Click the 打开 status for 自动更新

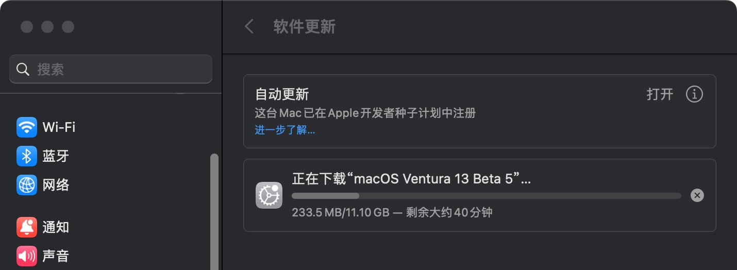pyautogui.click(x=660, y=94)
